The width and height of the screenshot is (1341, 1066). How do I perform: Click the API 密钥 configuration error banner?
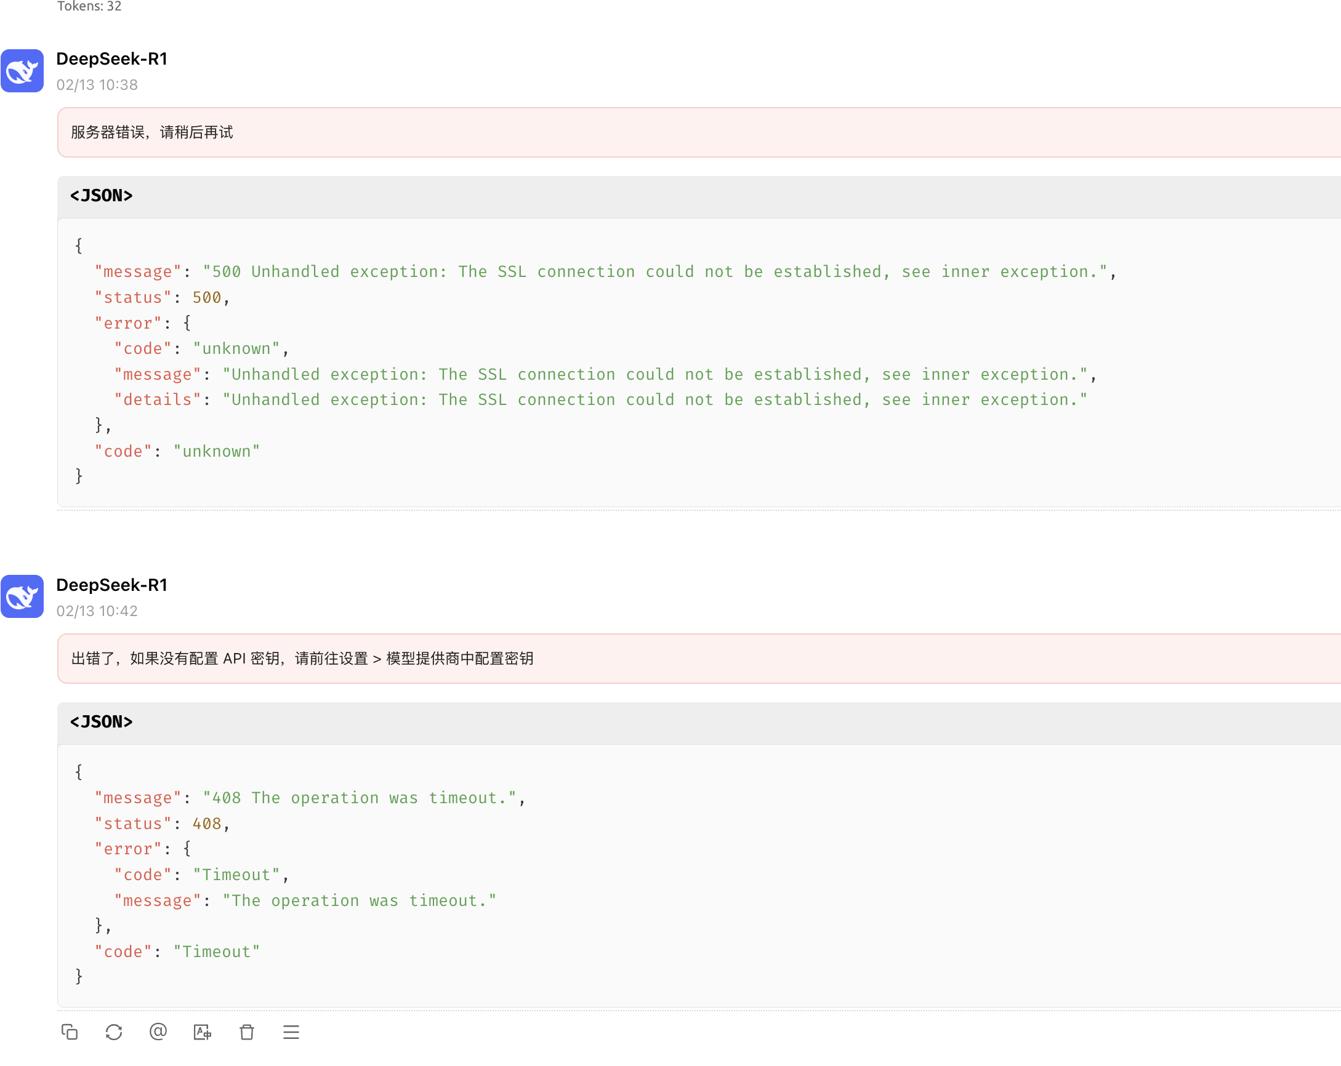pos(699,659)
